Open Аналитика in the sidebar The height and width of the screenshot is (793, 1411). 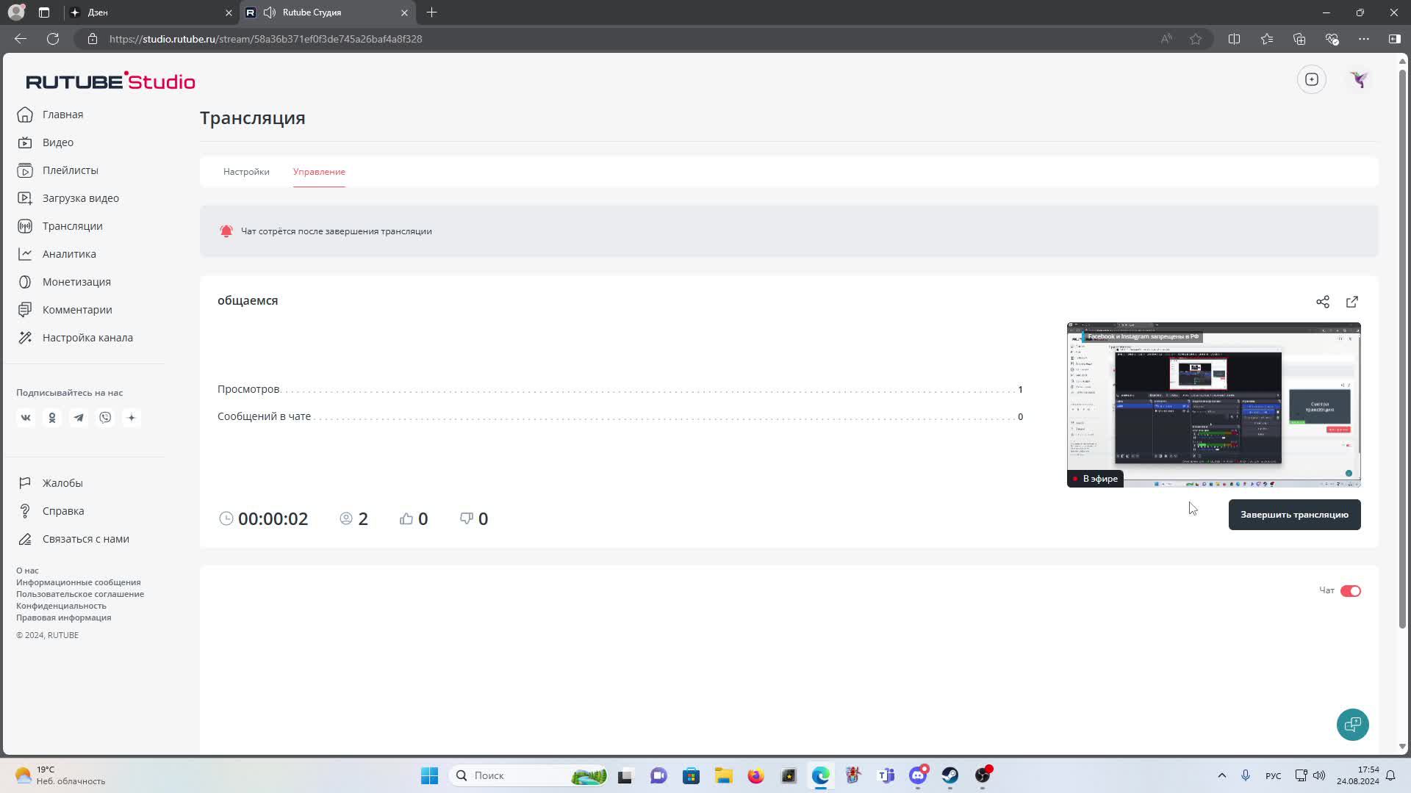69,254
